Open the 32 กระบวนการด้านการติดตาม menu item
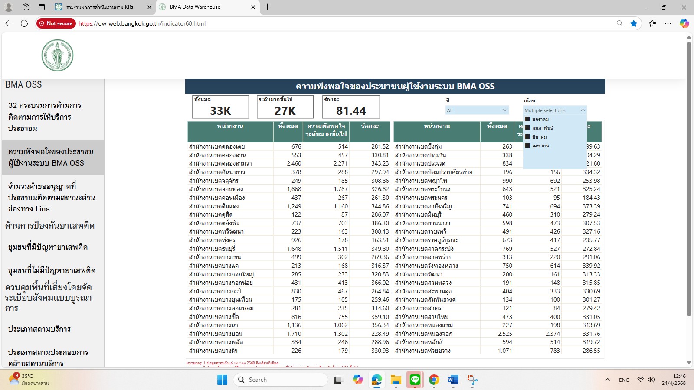The image size is (694, 390). pos(53,117)
